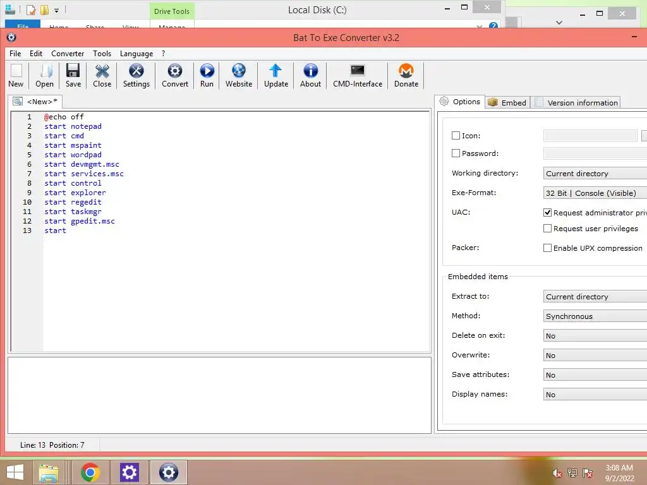This screenshot has height=485, width=647.
Task: Open the Display names dropdown
Action: (x=595, y=394)
